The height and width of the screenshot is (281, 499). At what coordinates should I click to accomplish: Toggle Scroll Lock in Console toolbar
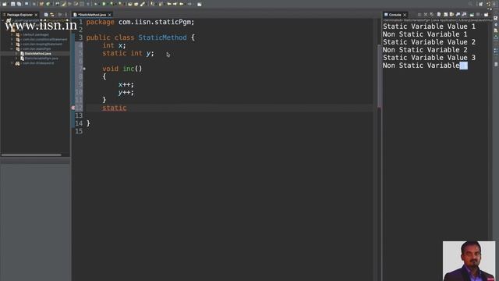pos(445,15)
